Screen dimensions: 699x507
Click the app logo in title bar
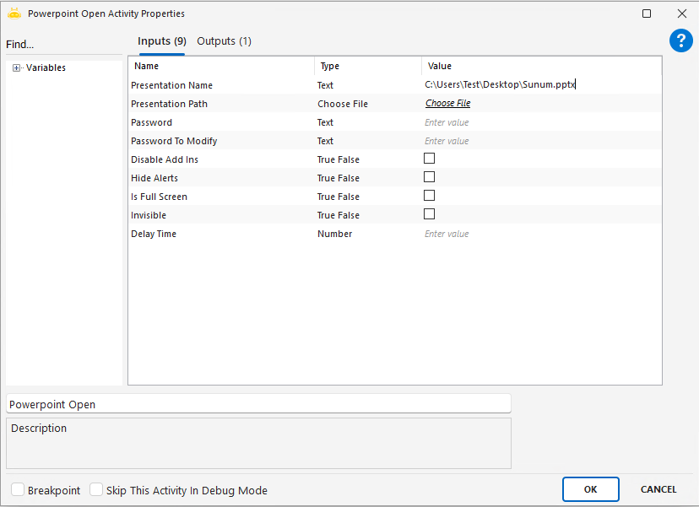14,13
